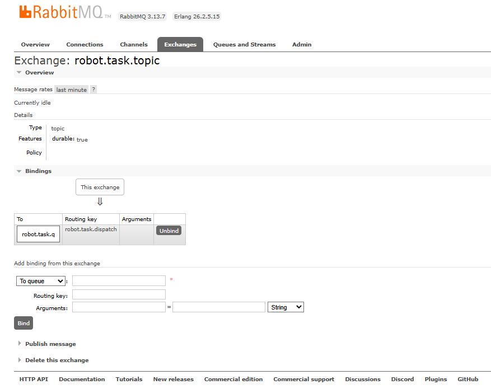Unbind the robot.task.q binding
Viewport: 491px width, 389px height.
169,231
